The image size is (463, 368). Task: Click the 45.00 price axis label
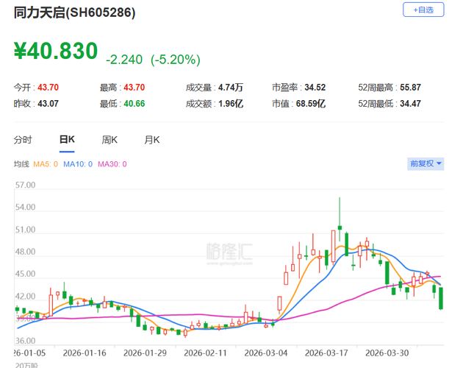tap(26, 274)
